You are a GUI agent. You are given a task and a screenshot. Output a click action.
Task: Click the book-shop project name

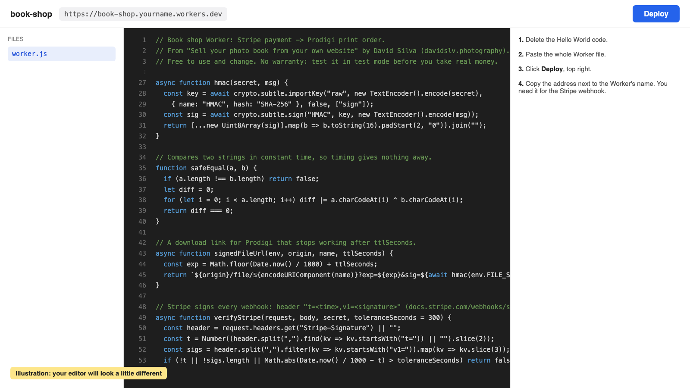click(x=31, y=14)
